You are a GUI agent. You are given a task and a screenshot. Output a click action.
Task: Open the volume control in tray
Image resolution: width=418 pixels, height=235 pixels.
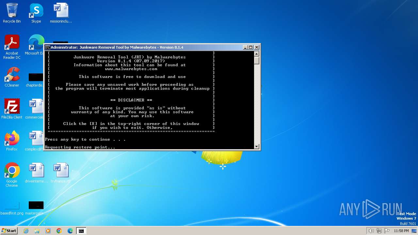click(x=371, y=231)
